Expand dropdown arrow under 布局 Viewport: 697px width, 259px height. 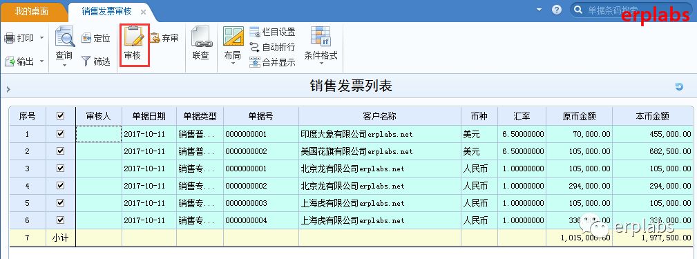click(233, 64)
